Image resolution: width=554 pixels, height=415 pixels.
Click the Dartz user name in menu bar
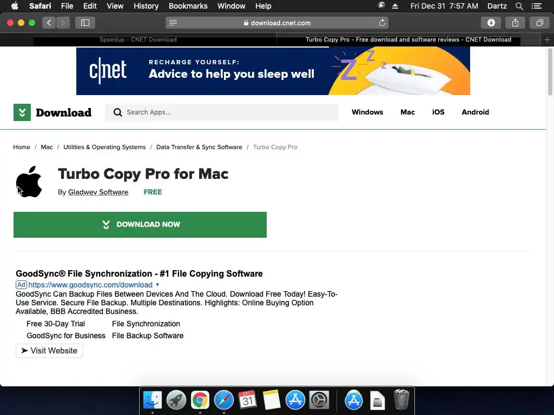pos(497,6)
